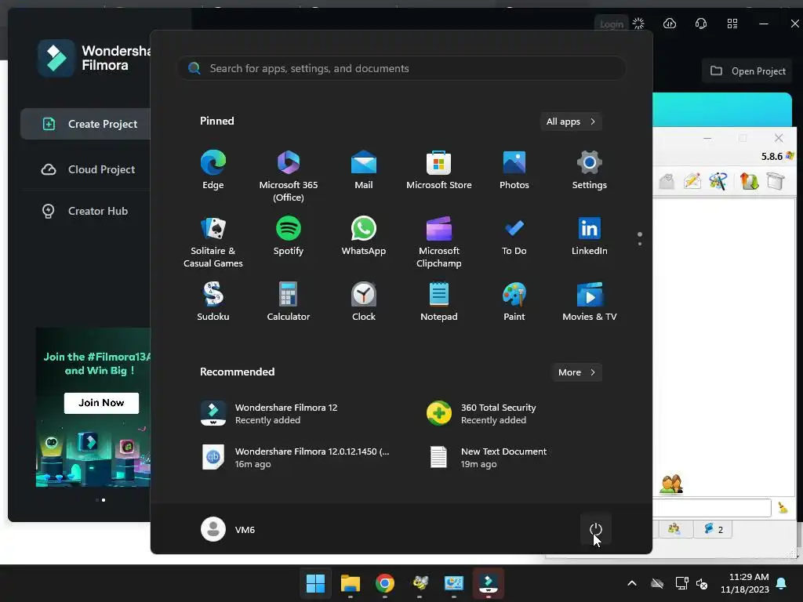Open taskbar clock showing 11:29 AM
Image resolution: width=803 pixels, height=602 pixels.
click(x=745, y=583)
